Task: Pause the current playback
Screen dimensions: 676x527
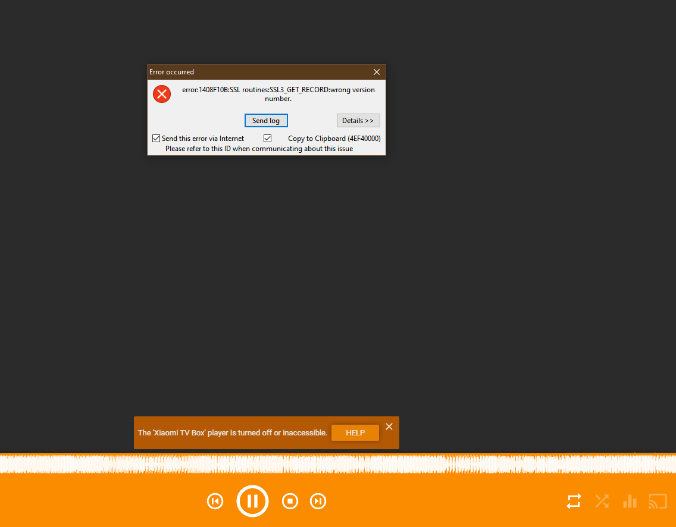Action: point(252,501)
